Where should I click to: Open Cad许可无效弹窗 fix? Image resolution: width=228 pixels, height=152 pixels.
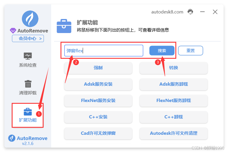tap(98, 133)
